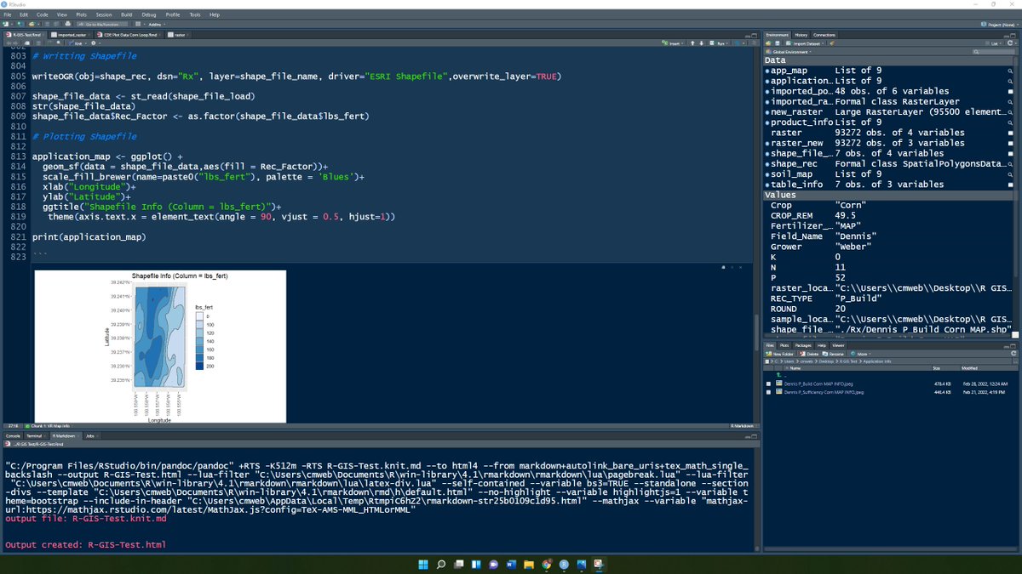Open the Import Dataset dropdown

(x=805, y=43)
